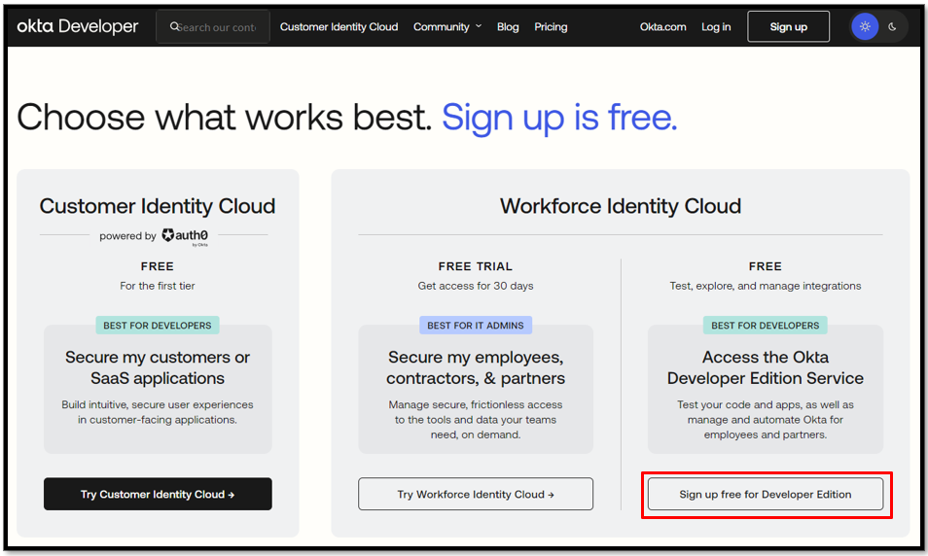Click the Sign up button in header
The width and height of the screenshot is (928, 556).
(x=788, y=26)
